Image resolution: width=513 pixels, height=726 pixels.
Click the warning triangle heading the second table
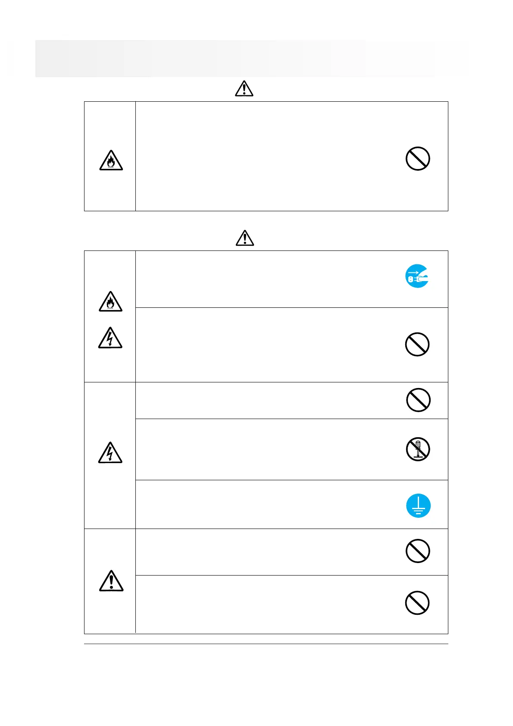coord(245,238)
